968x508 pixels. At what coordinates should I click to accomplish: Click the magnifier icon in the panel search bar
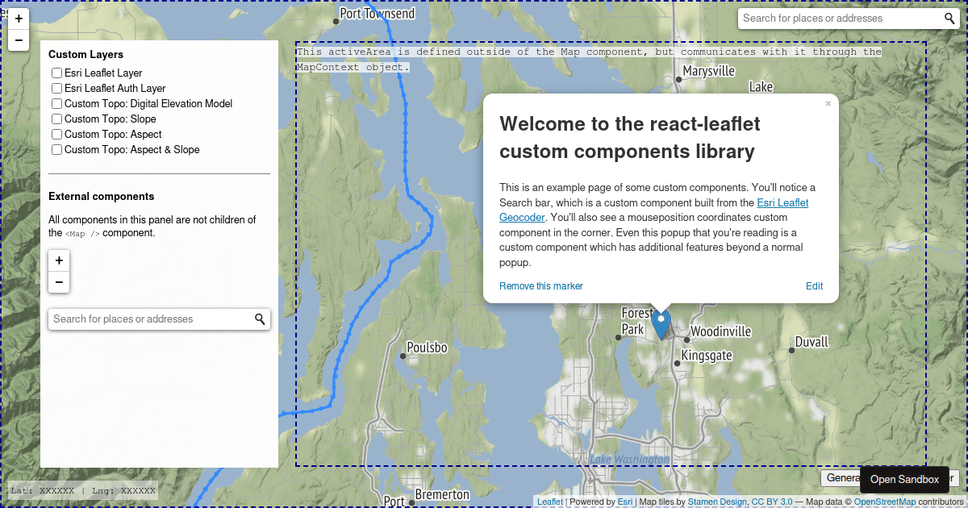[260, 319]
